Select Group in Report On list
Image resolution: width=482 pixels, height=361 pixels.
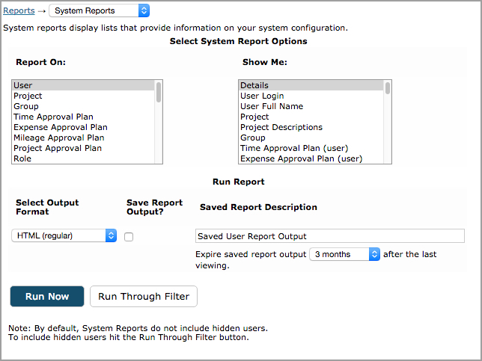pyautogui.click(x=83, y=106)
